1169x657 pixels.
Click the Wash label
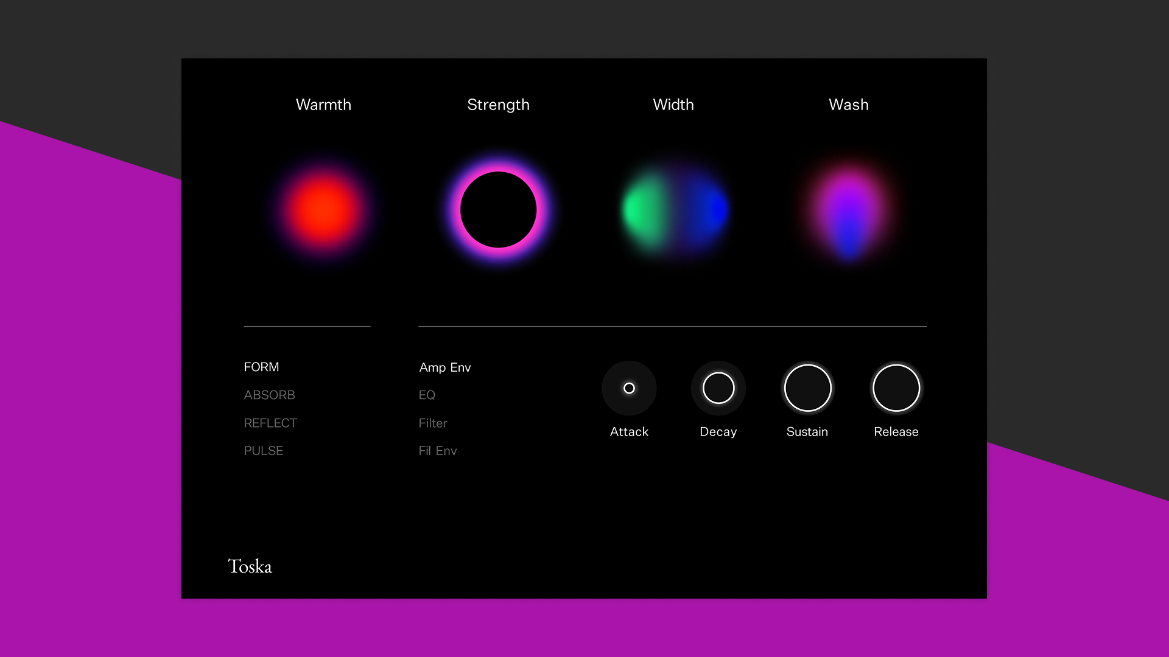pos(848,105)
